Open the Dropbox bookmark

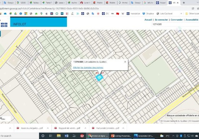point(148,14)
